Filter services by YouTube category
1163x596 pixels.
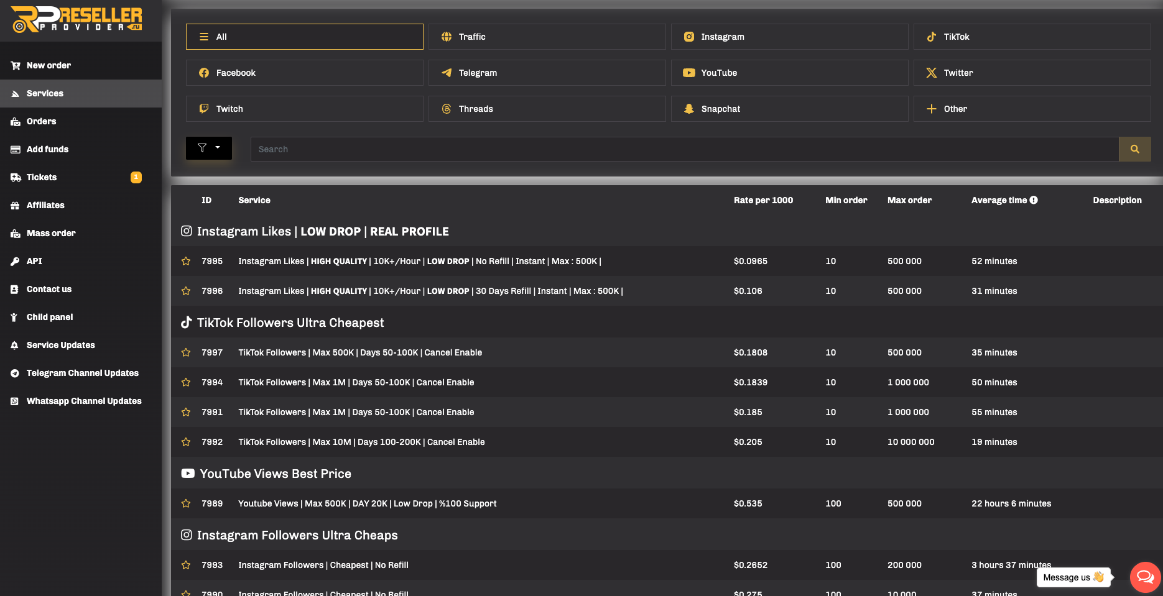(789, 73)
